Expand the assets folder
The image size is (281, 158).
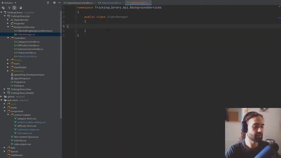(x=5, y=108)
